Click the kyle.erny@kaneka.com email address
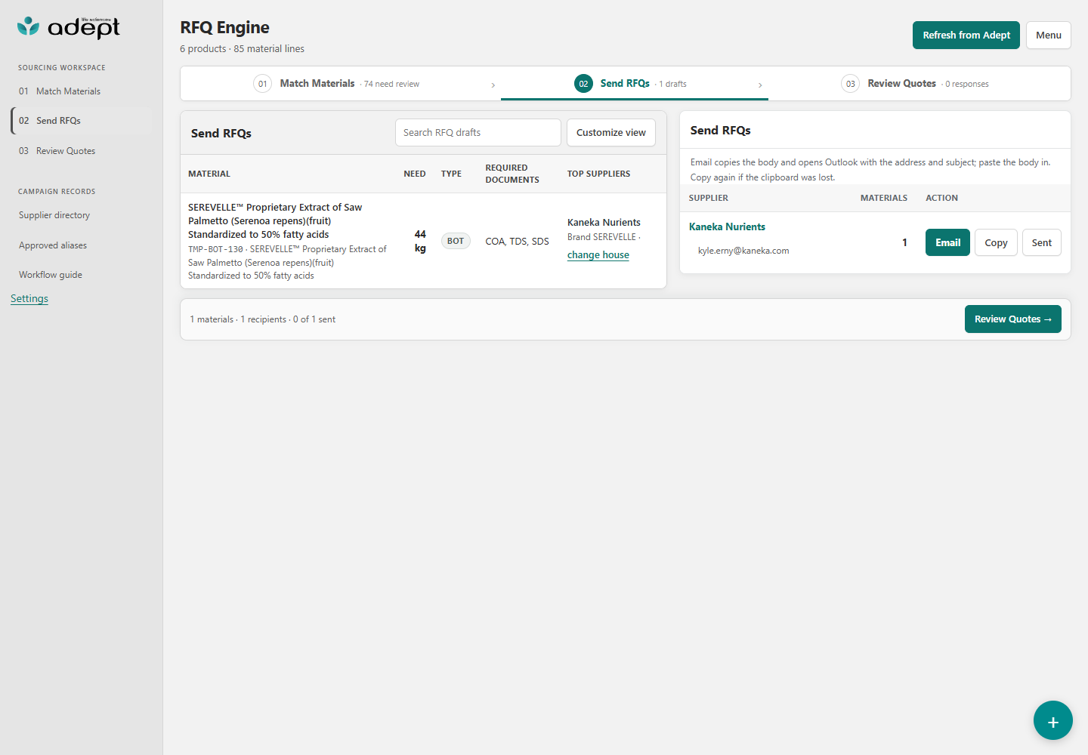Viewport: 1088px width, 755px height. tap(743, 251)
